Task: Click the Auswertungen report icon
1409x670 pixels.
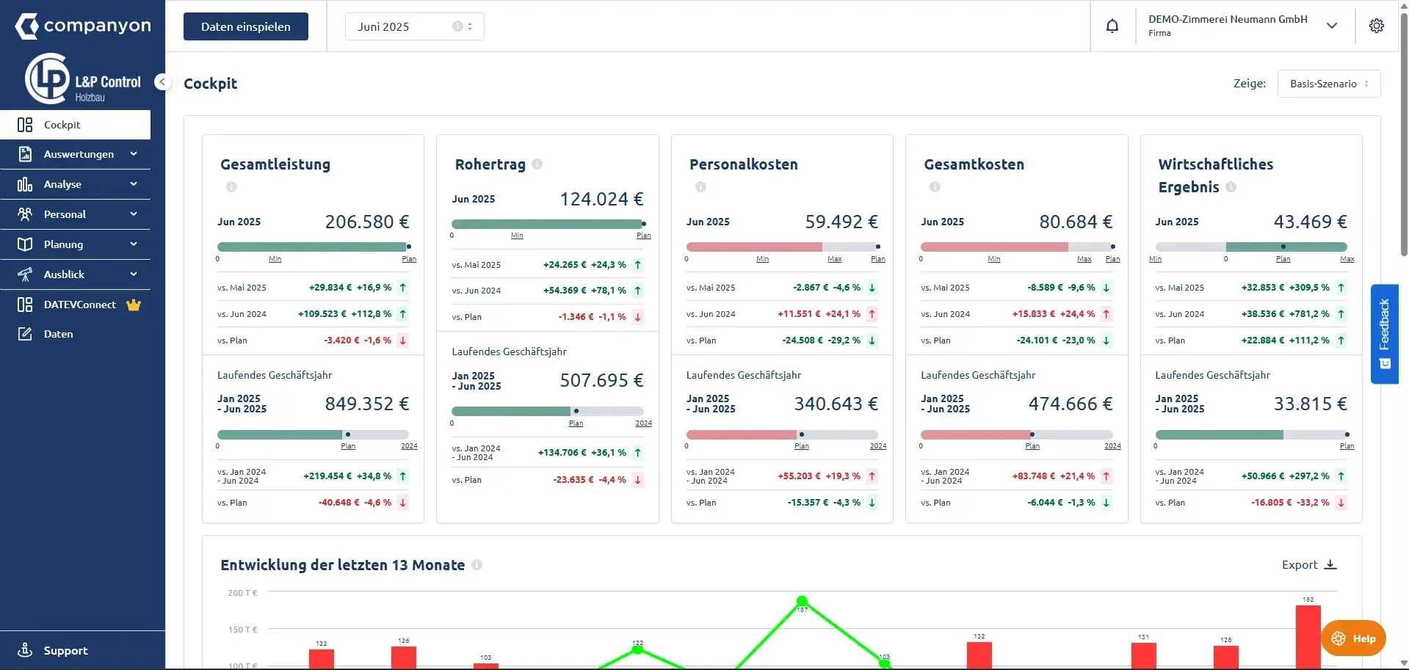Action: tap(25, 154)
